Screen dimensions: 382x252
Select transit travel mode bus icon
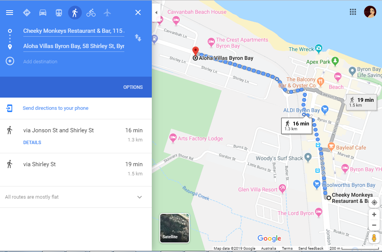59,13
